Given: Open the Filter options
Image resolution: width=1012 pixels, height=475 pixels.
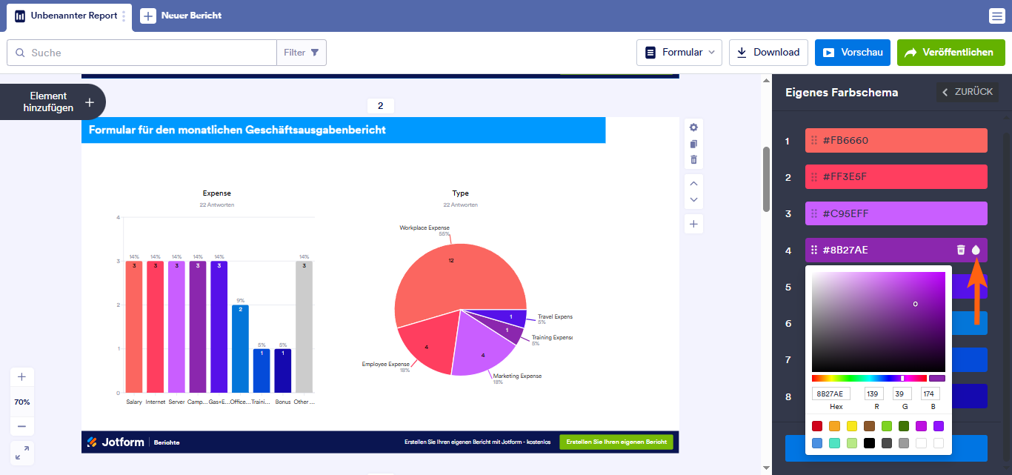Looking at the screenshot, I should click(x=302, y=53).
